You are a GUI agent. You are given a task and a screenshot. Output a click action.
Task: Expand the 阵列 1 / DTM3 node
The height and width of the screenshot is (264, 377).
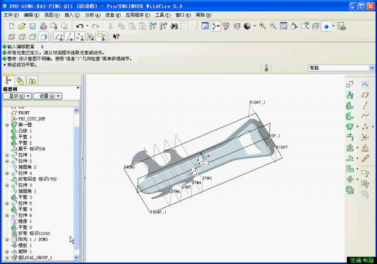click(x=7, y=239)
